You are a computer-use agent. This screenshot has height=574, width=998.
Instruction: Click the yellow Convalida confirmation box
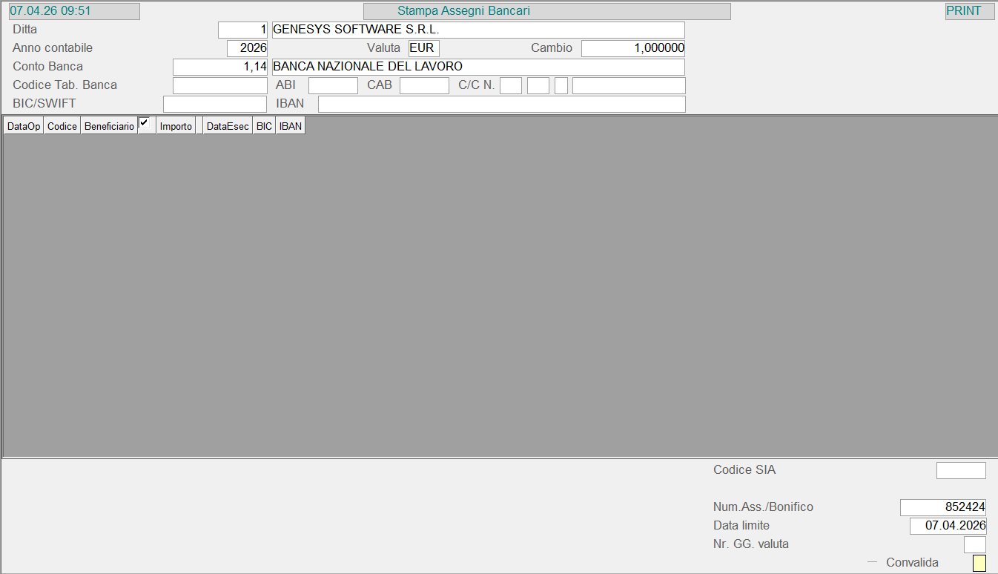[x=979, y=563]
